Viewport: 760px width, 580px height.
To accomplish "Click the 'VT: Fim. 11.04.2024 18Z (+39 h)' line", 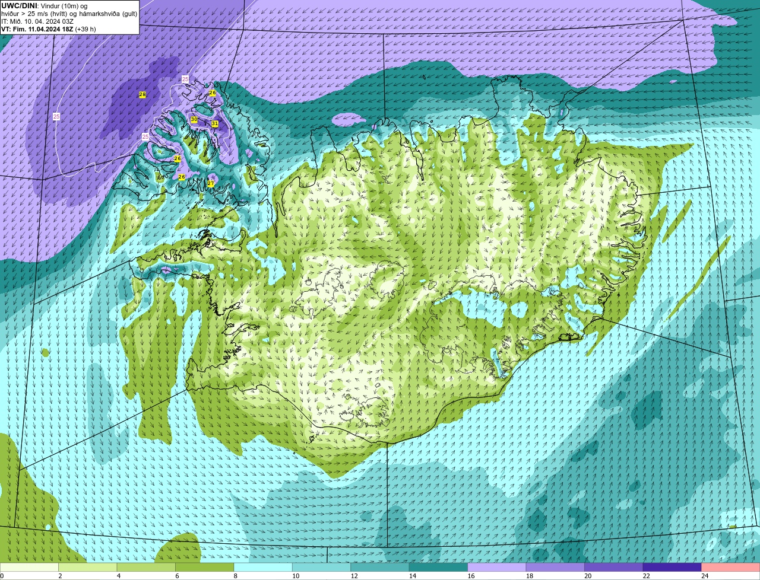I will coord(49,29).
